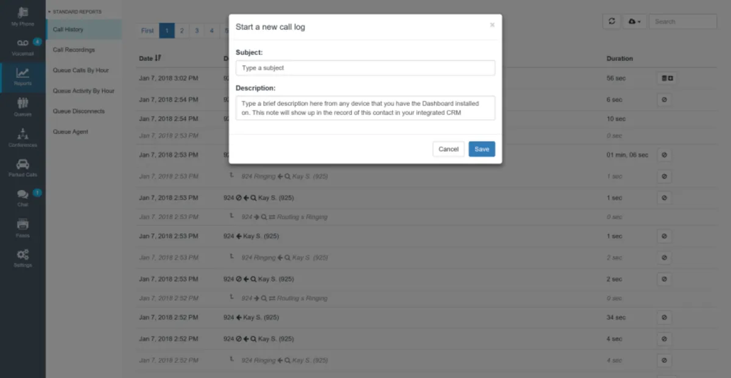Cancel the new call log dialog
Viewport: 731px width, 378px height.
point(448,149)
